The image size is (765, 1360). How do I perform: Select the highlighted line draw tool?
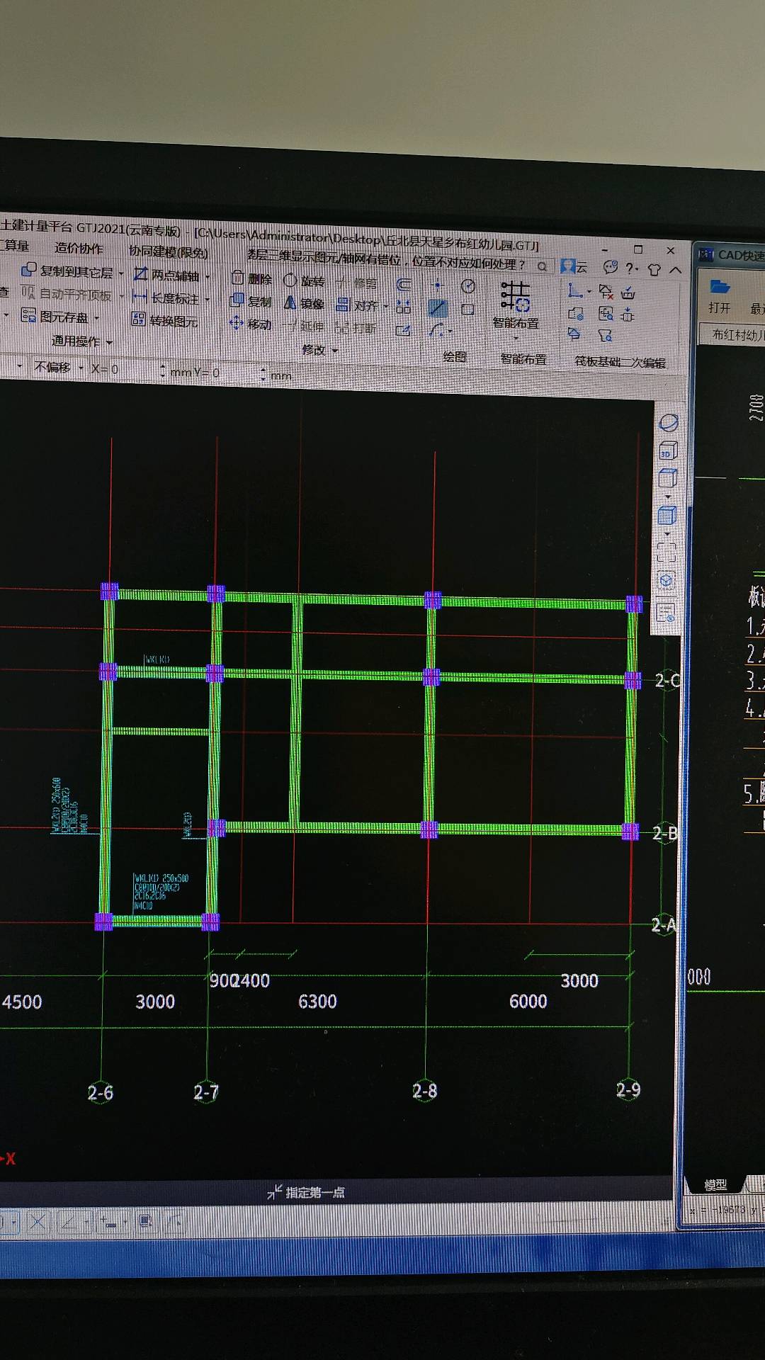[438, 308]
